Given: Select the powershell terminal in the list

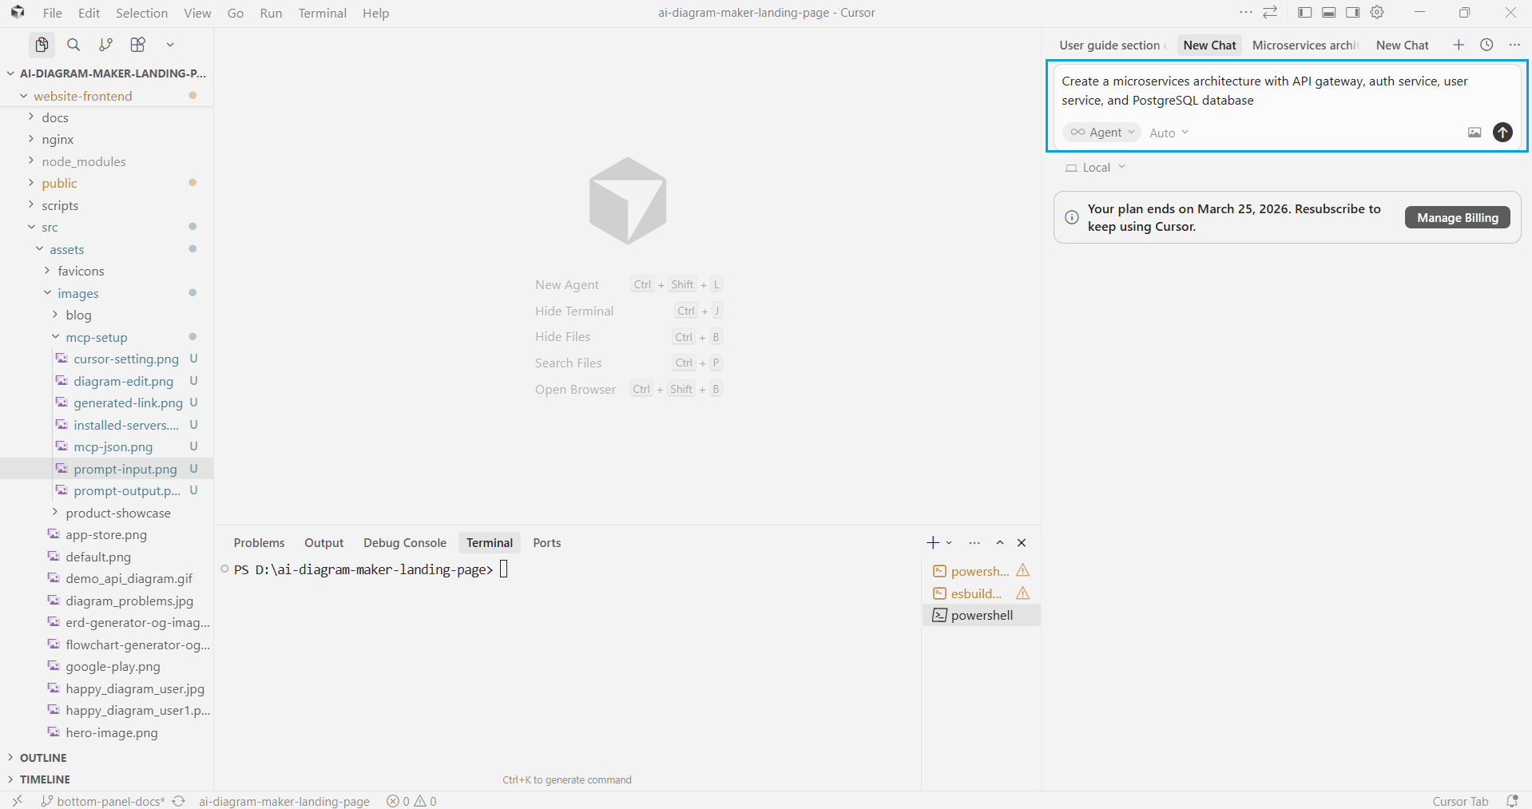Looking at the screenshot, I should 982,615.
